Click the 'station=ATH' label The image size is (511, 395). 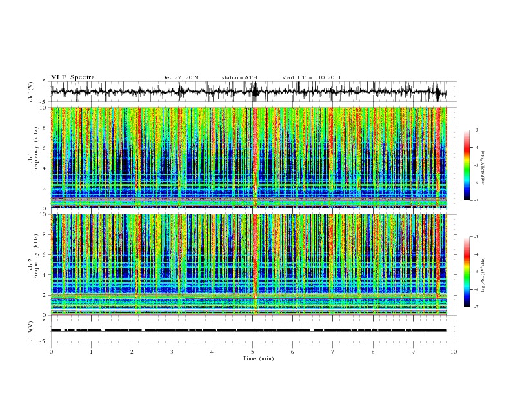coord(239,77)
